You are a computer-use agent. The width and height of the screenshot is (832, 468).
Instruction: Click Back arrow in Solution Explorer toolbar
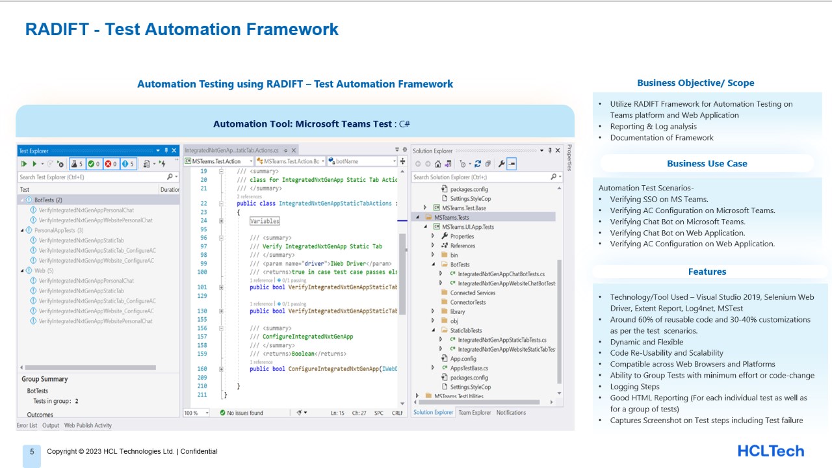[x=418, y=164]
